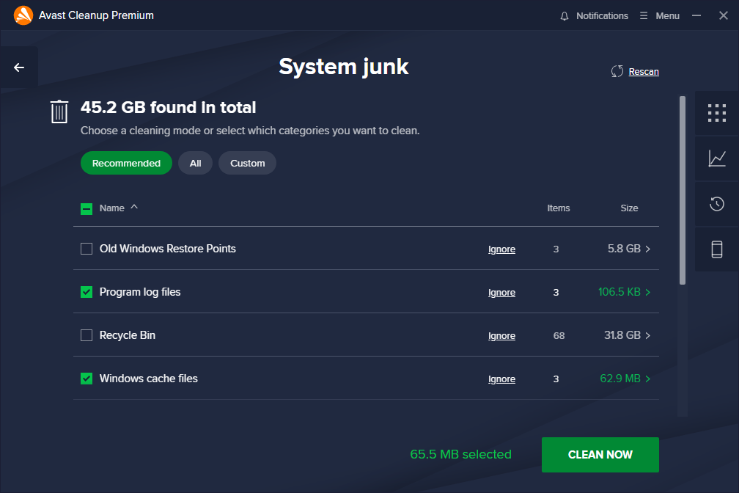Switch to the All cleaning mode tab
The width and height of the screenshot is (739, 493).
pos(195,163)
